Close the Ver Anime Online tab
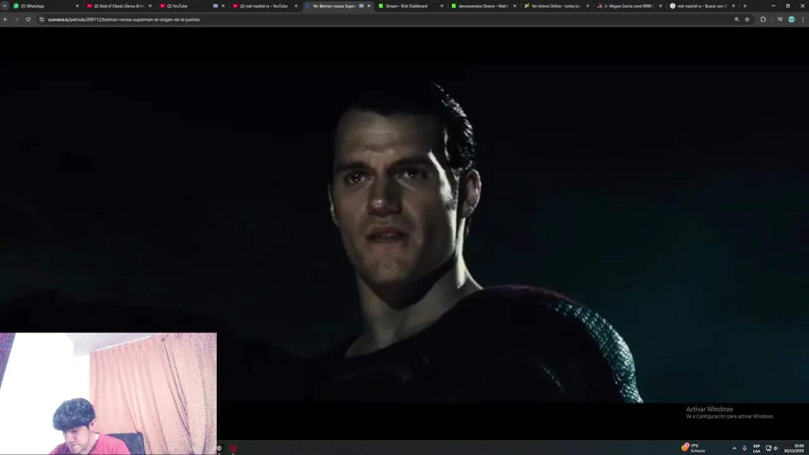The image size is (809, 455). coord(588,6)
